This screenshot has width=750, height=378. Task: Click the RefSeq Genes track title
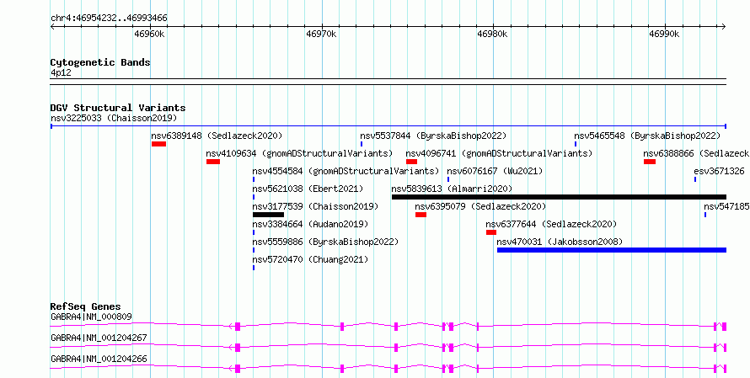(85, 306)
